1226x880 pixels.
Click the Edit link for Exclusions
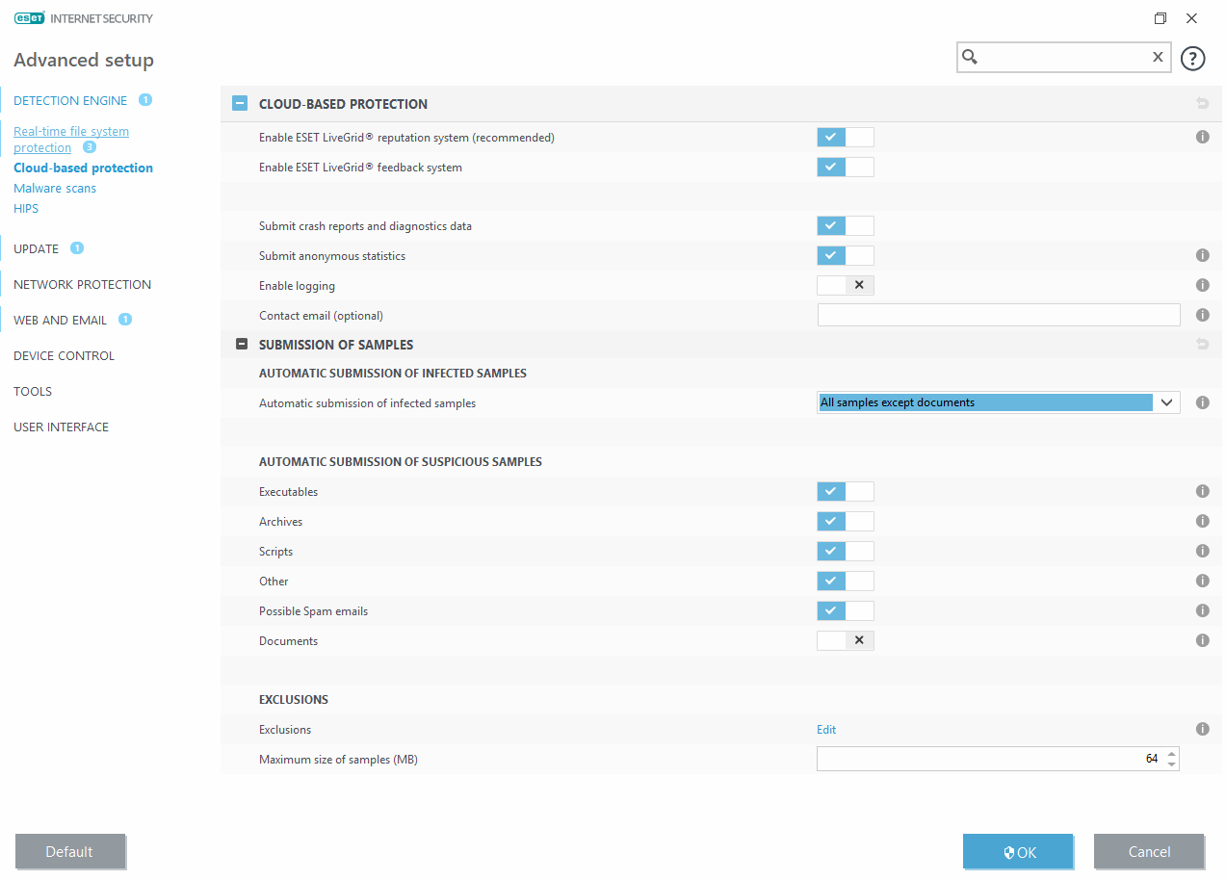click(x=826, y=730)
